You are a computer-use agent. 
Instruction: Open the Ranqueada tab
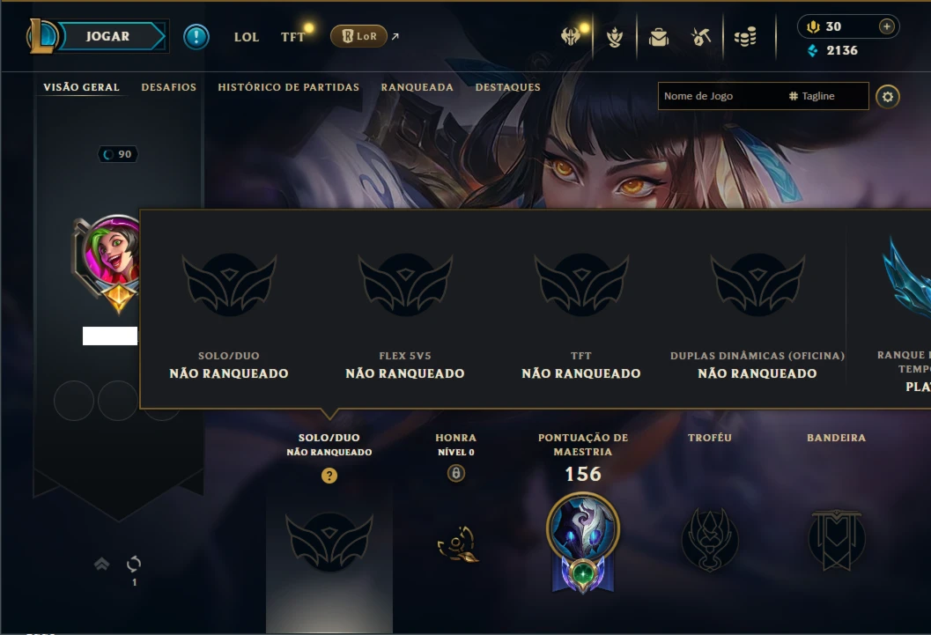point(417,87)
